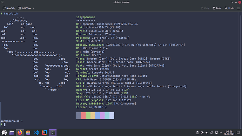
Task: Open the volume control in tray
Action: pyautogui.click(x=207, y=132)
